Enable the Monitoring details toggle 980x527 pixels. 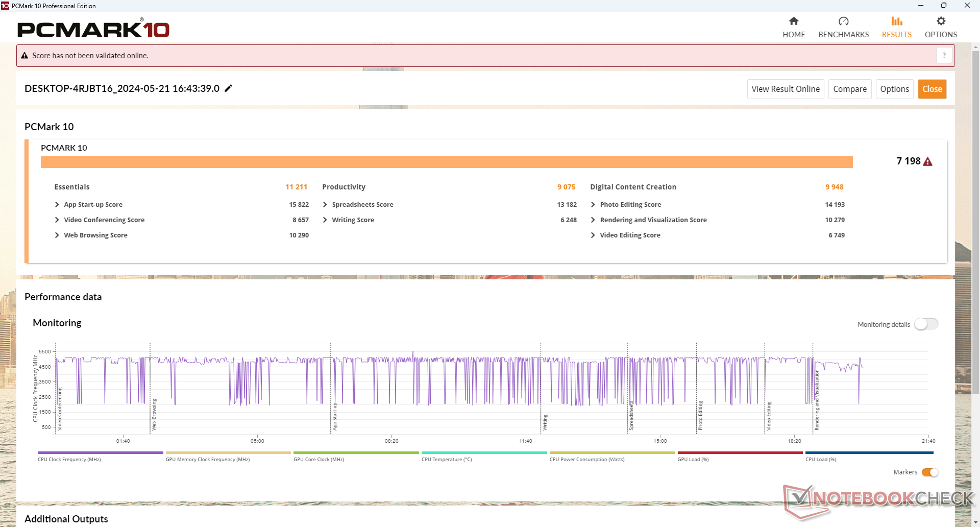(x=926, y=324)
